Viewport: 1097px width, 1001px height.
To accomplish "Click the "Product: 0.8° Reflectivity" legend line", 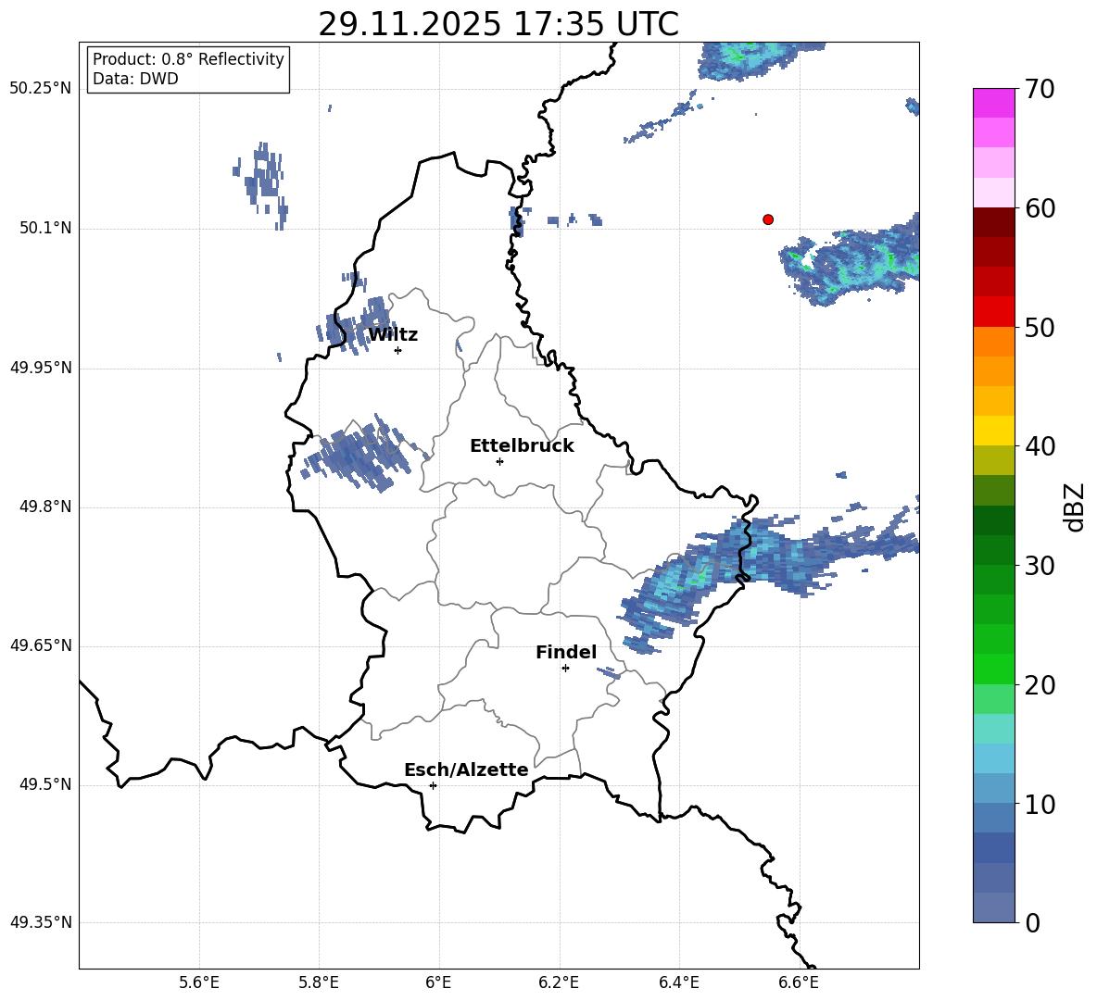I will coord(188,58).
